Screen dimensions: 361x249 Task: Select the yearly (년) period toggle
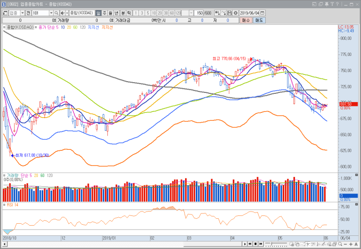click(117, 13)
